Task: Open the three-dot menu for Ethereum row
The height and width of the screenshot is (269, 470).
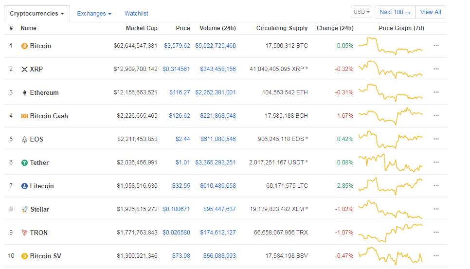Action: [x=436, y=92]
